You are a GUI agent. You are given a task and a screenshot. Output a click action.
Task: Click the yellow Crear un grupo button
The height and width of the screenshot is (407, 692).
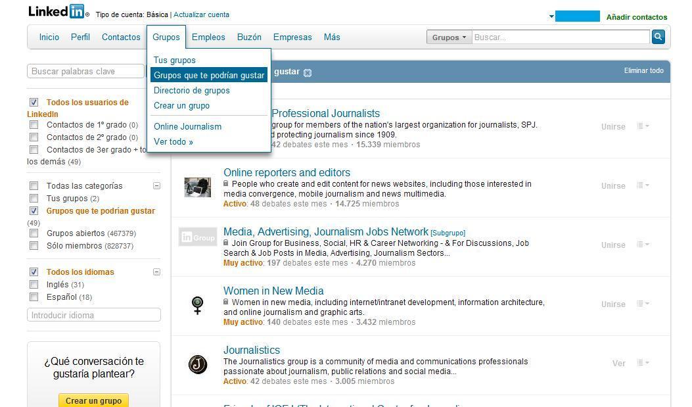pos(93,400)
